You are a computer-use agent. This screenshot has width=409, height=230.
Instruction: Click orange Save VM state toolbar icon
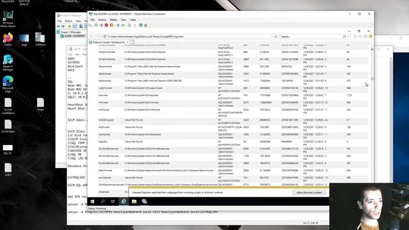112,26
